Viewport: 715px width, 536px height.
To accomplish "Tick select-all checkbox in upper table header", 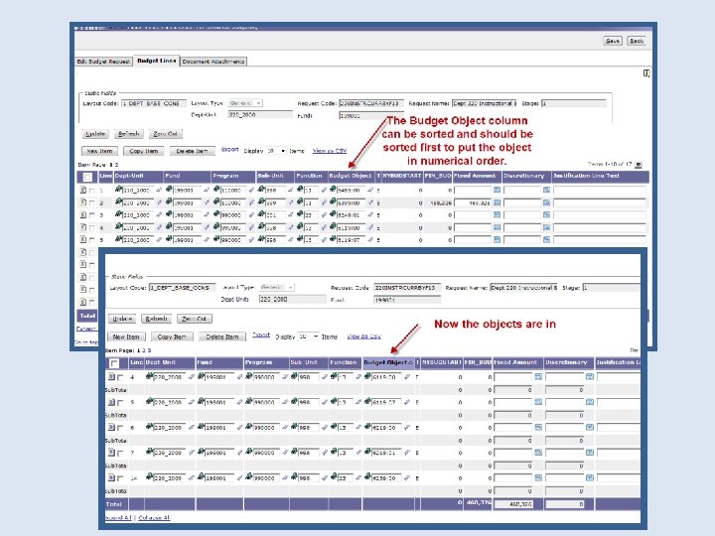I will point(87,177).
